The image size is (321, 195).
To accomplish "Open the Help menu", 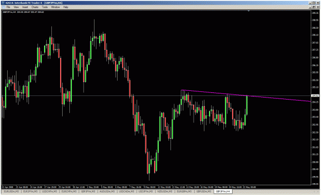I will click(x=66, y=7).
